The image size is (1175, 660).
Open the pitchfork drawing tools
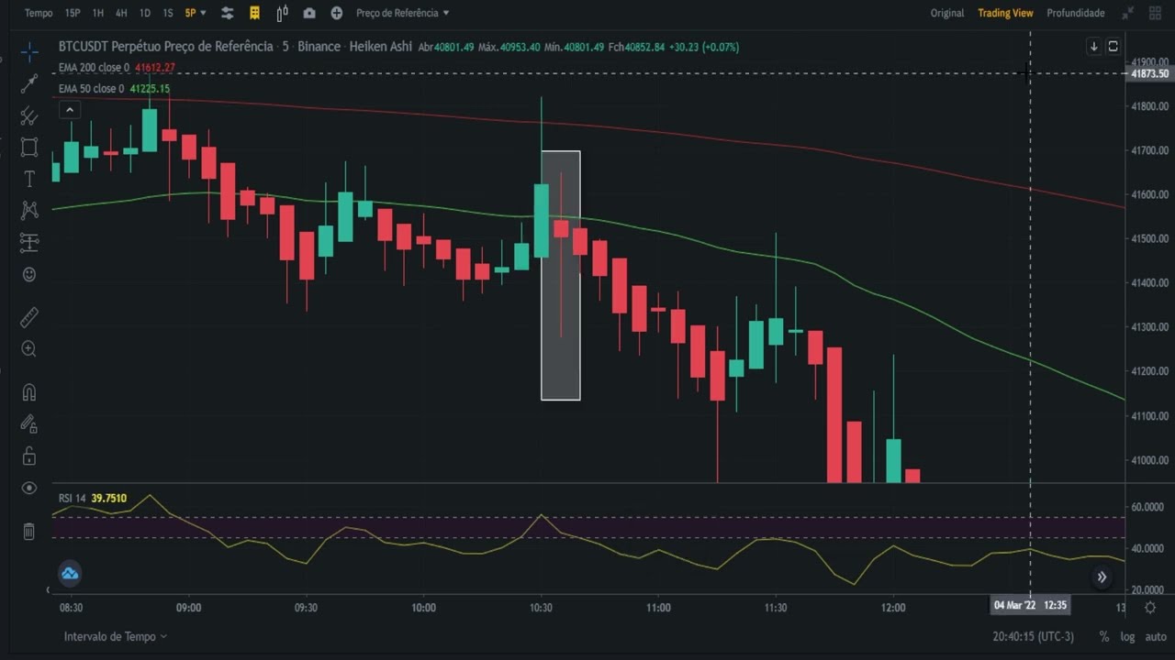[29, 115]
